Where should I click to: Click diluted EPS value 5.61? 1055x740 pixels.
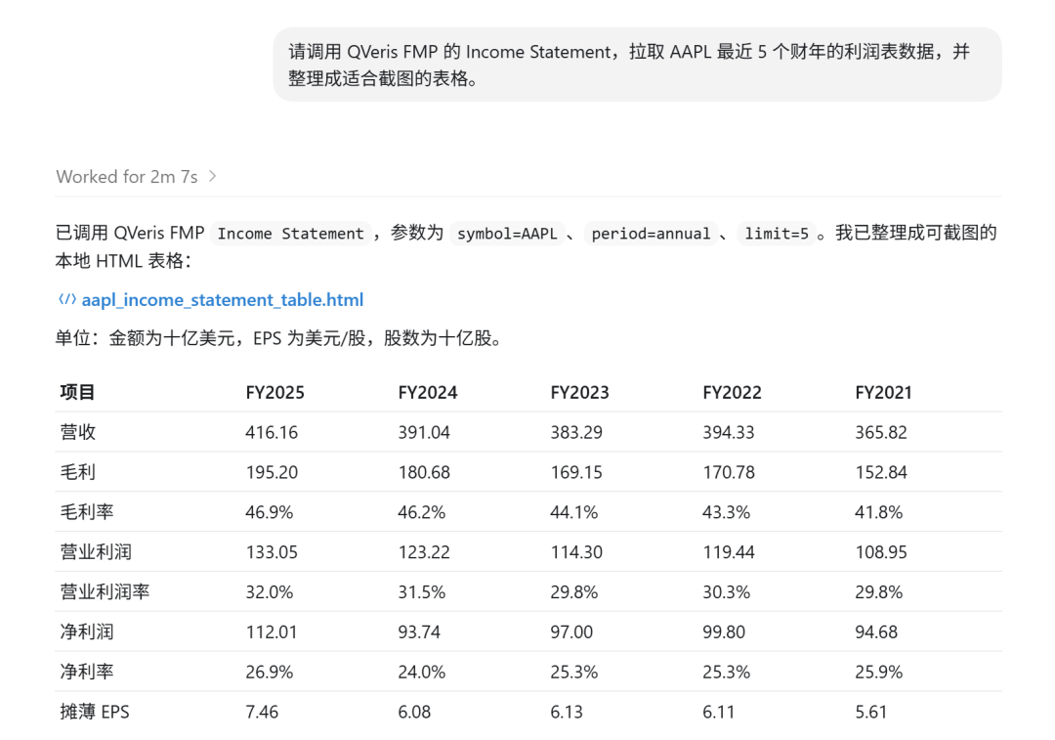click(x=871, y=712)
